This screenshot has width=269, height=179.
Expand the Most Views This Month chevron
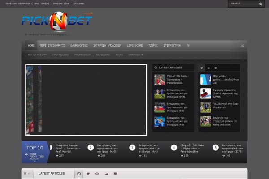[x=35, y=162]
